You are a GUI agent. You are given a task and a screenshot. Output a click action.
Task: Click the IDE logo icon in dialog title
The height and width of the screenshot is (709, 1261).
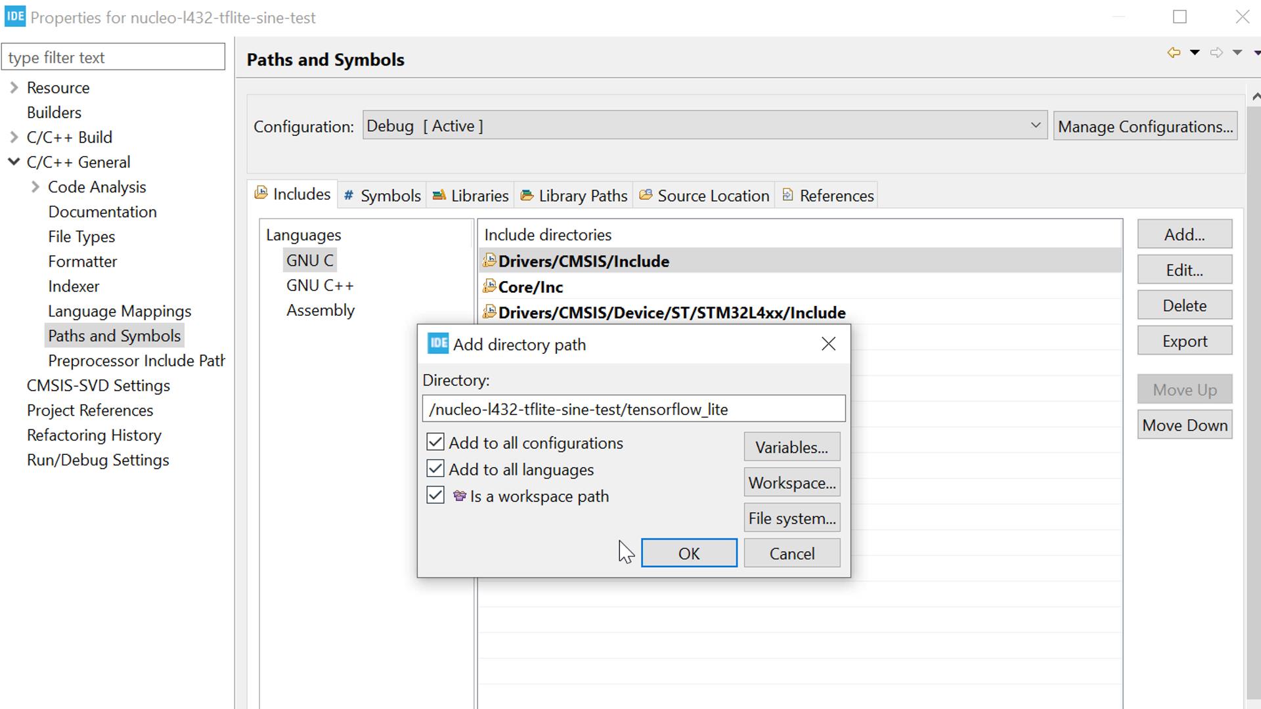pyautogui.click(x=439, y=344)
